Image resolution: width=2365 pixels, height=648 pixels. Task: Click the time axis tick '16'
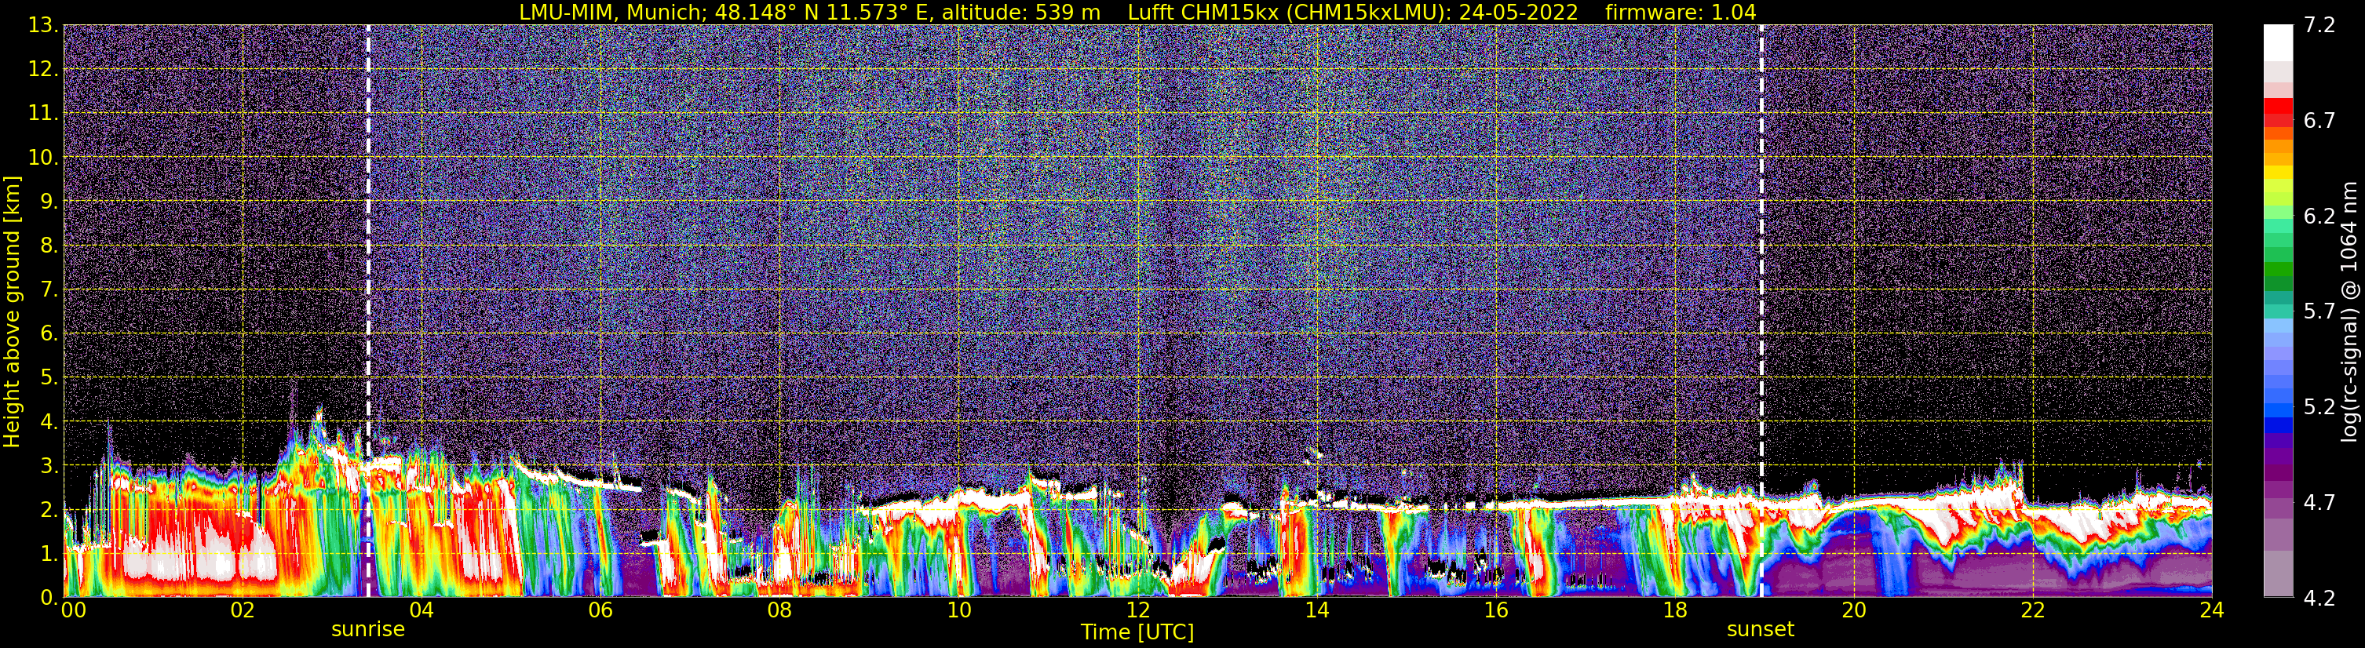1495,610
